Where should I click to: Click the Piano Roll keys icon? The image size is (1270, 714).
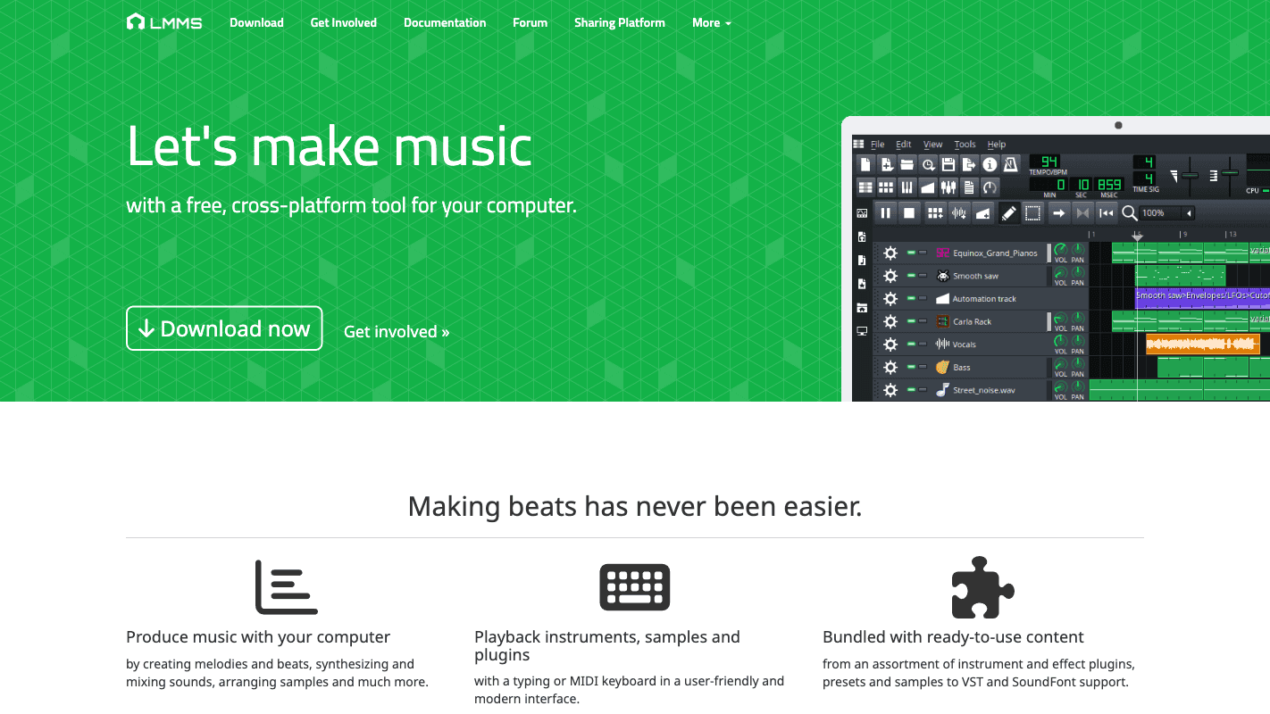pos(907,187)
